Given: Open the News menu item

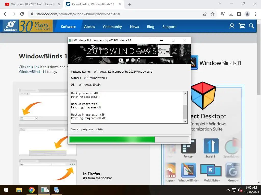Looking at the screenshot, I should pos(134,27).
